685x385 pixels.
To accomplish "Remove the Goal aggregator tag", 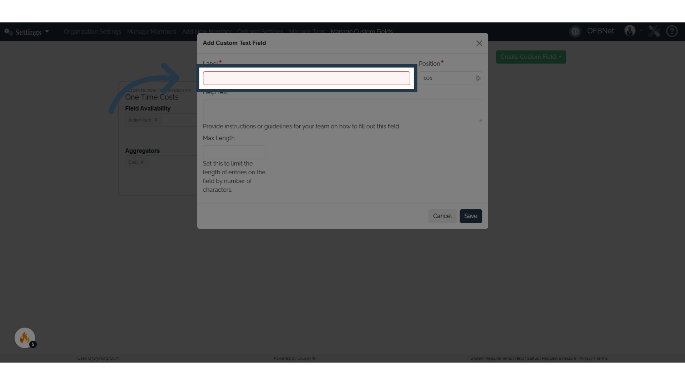I will (x=142, y=162).
